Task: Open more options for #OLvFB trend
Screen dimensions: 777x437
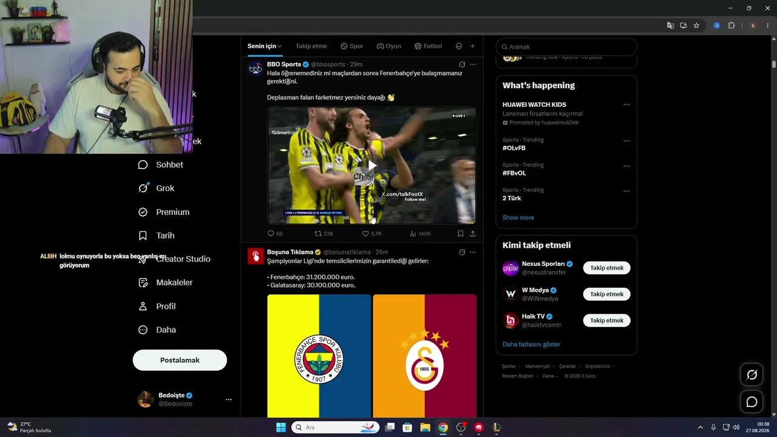Action: pyautogui.click(x=626, y=141)
